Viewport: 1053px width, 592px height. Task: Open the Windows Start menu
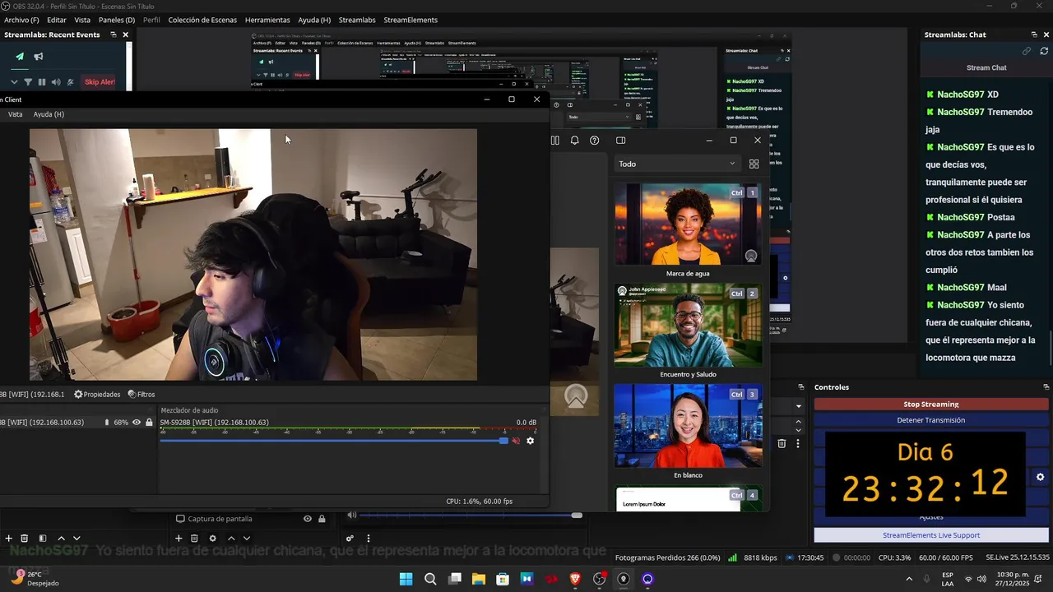tap(406, 579)
